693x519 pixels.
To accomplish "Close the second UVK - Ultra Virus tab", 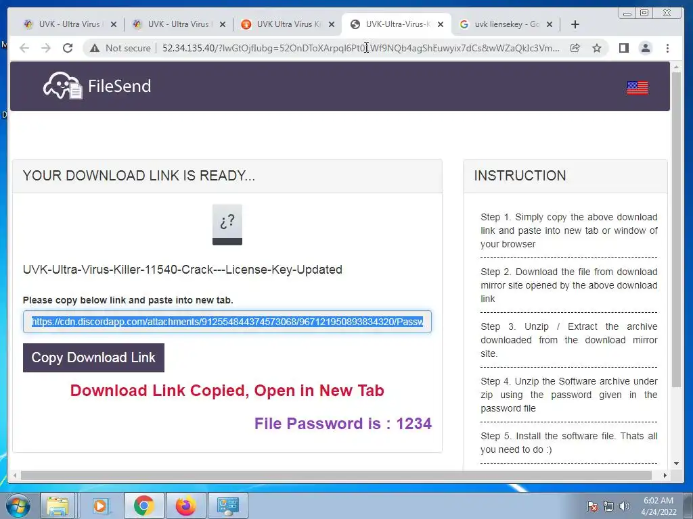I will [223, 25].
